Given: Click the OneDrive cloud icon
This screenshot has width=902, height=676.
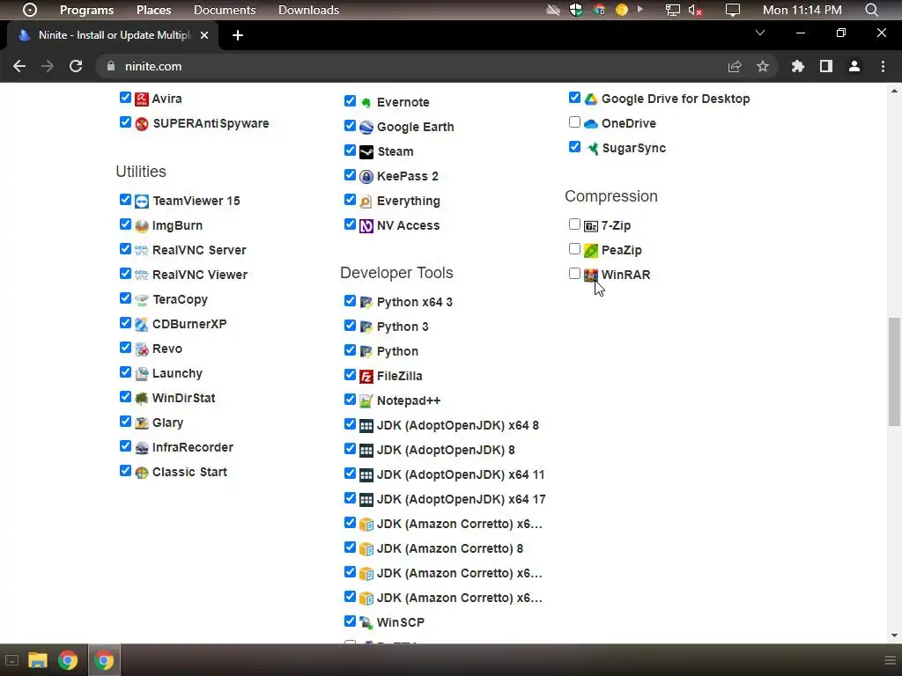Looking at the screenshot, I should click(591, 123).
